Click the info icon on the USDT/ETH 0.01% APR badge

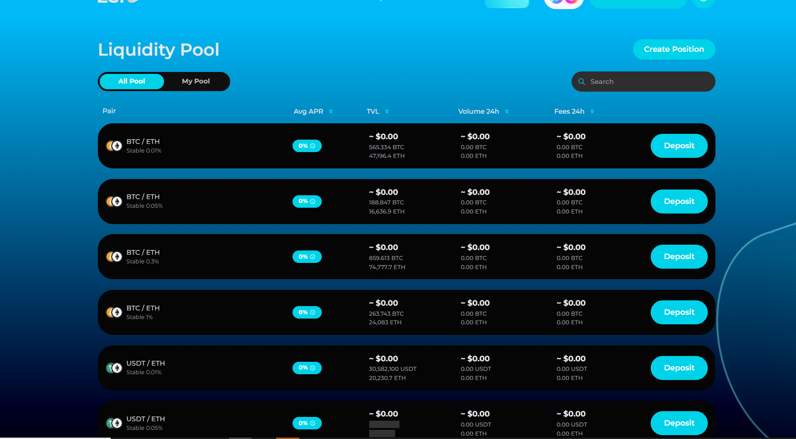click(x=313, y=368)
